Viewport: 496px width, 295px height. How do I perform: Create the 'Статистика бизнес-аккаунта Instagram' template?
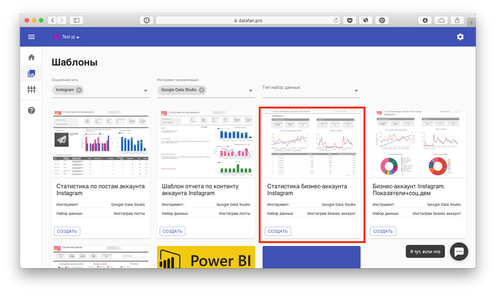click(278, 231)
